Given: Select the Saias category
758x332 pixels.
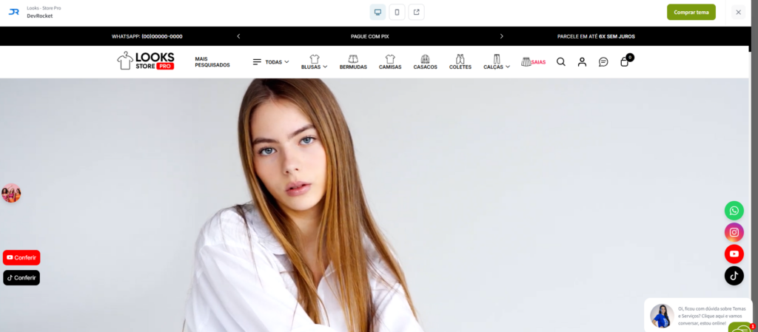Looking at the screenshot, I should click(x=533, y=62).
